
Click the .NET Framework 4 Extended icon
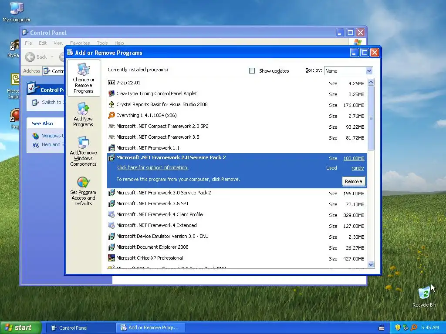111,225
